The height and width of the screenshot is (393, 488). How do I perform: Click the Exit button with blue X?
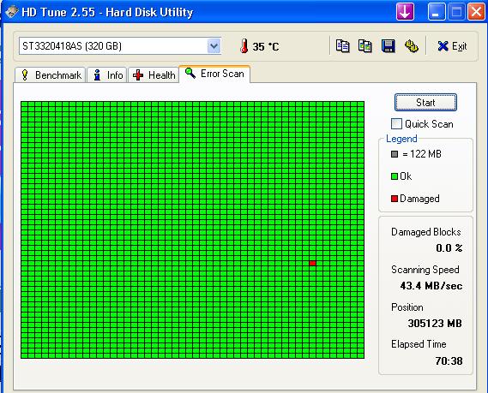coord(452,46)
